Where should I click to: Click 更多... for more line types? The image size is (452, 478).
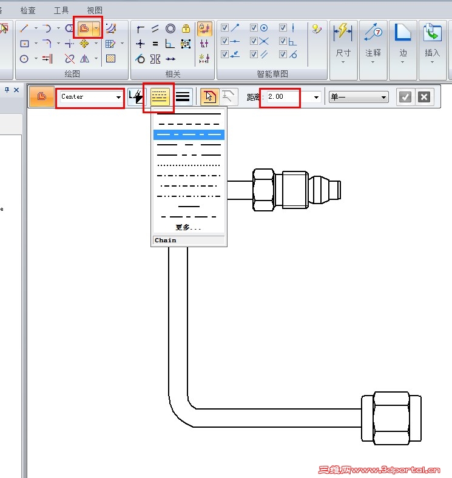pyautogui.click(x=188, y=227)
